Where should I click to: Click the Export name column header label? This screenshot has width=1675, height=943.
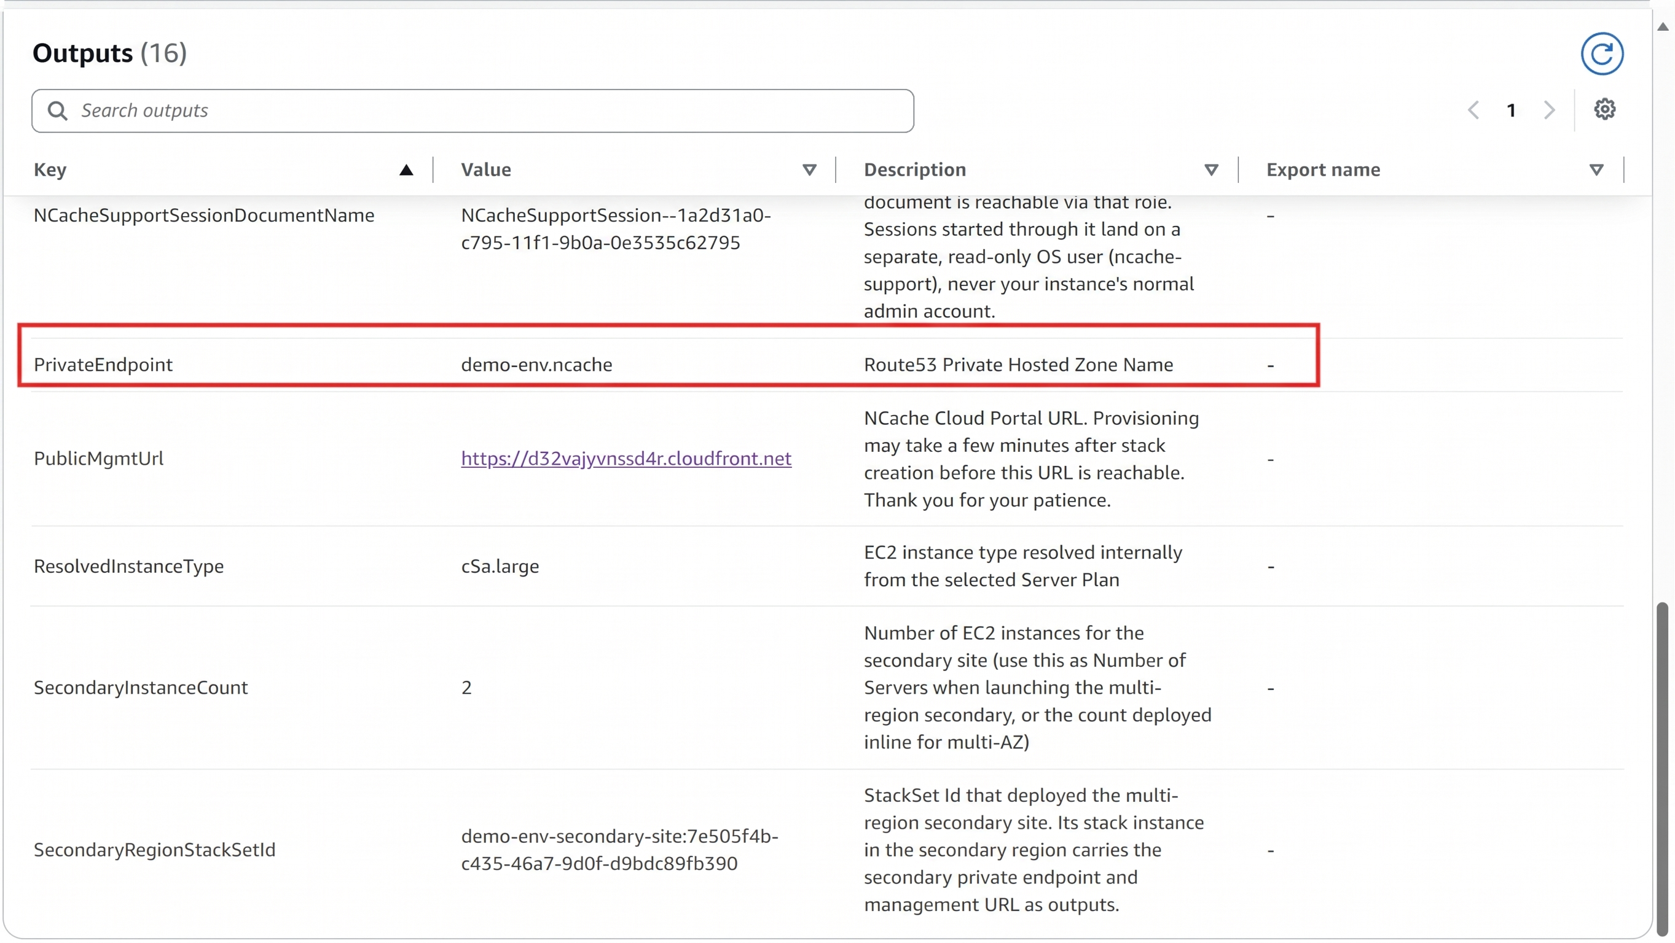click(1322, 169)
